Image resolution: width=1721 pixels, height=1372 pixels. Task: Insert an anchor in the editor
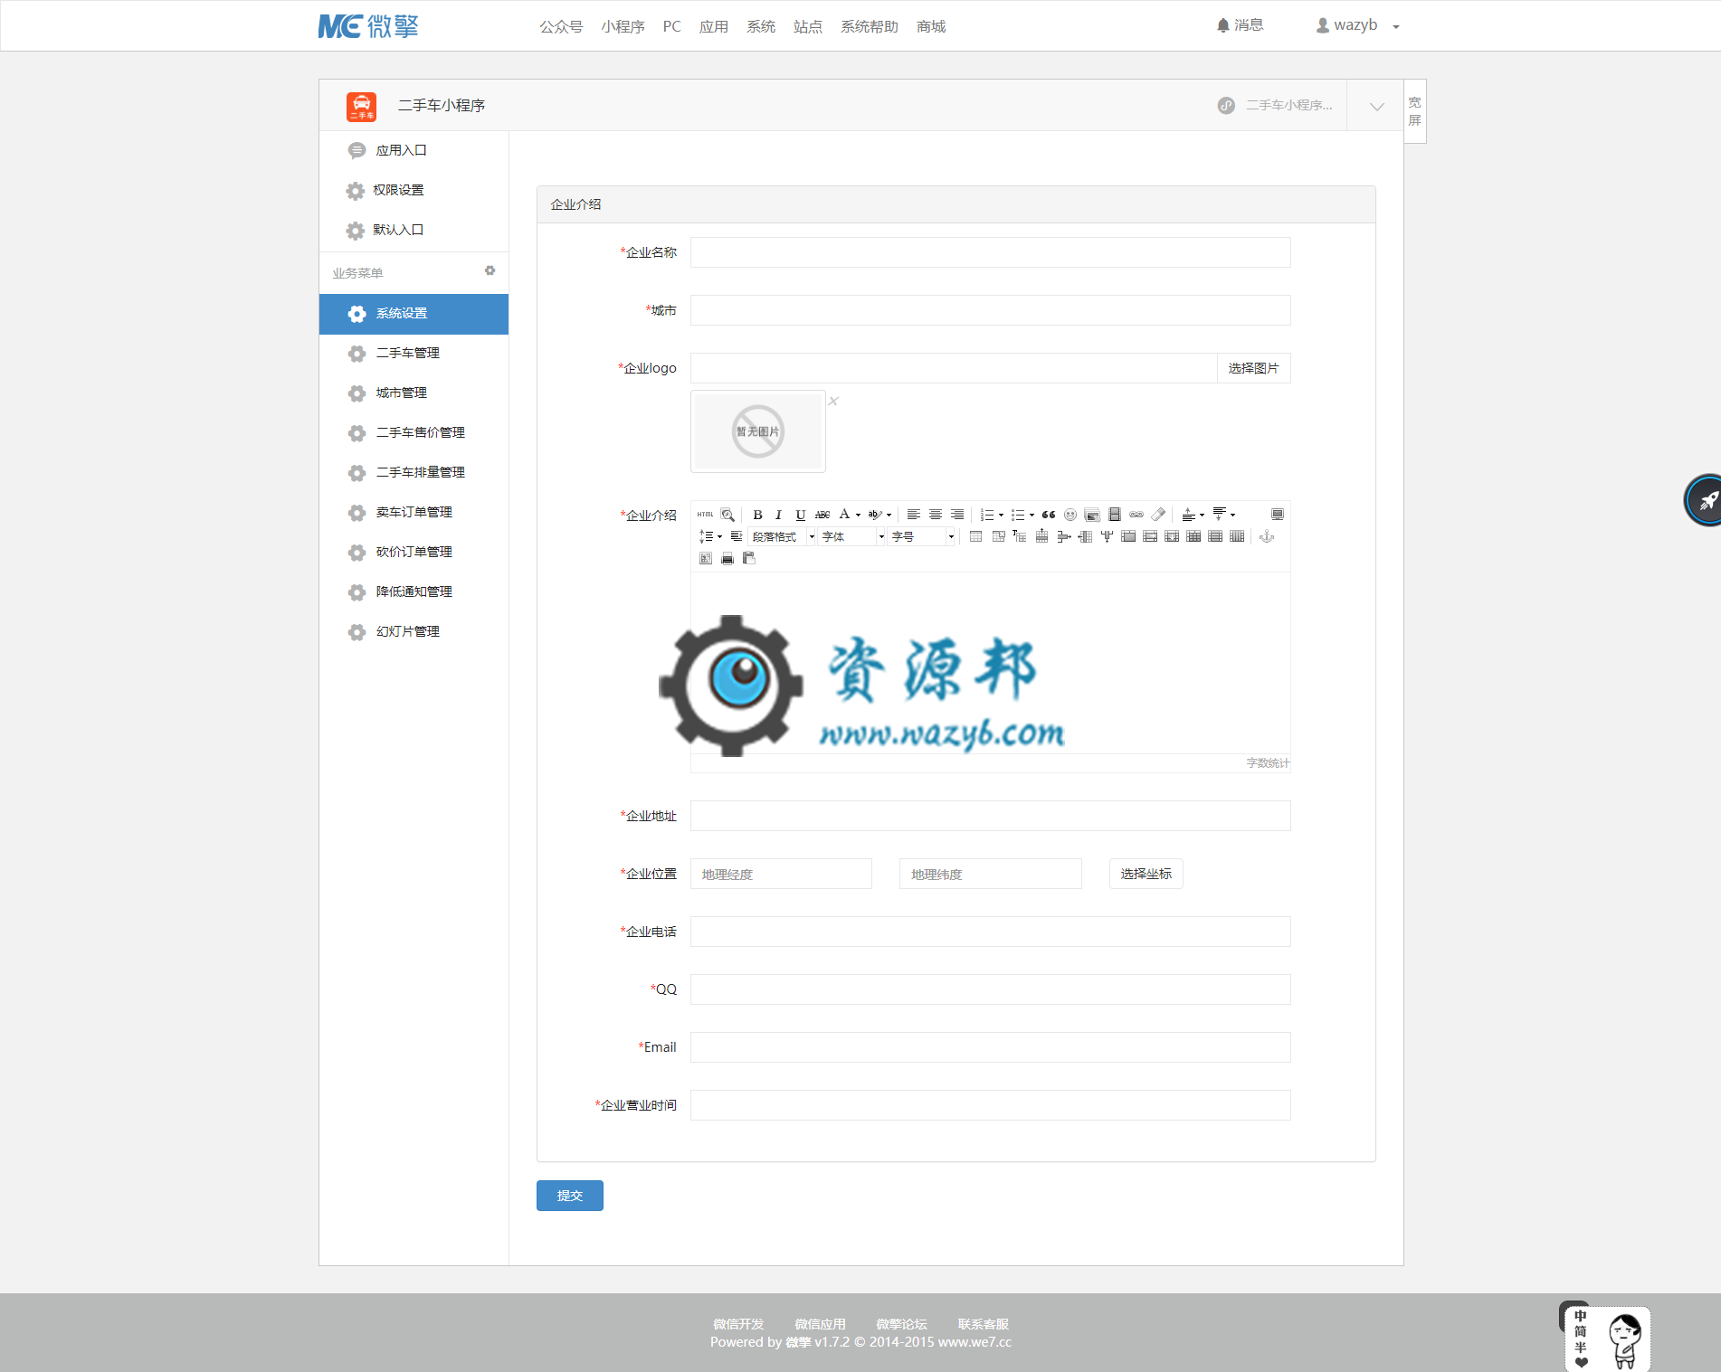[x=1267, y=536]
